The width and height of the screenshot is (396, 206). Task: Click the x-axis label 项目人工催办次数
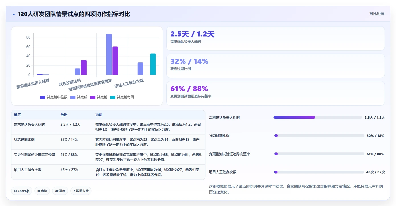tap(129, 83)
